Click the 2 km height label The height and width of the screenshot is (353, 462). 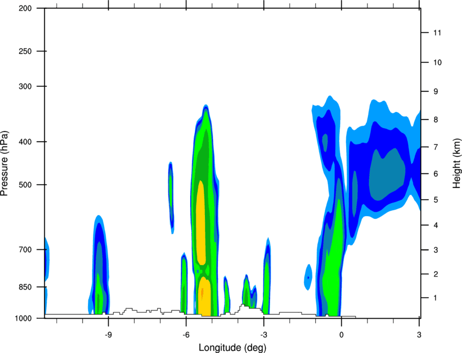(435, 274)
